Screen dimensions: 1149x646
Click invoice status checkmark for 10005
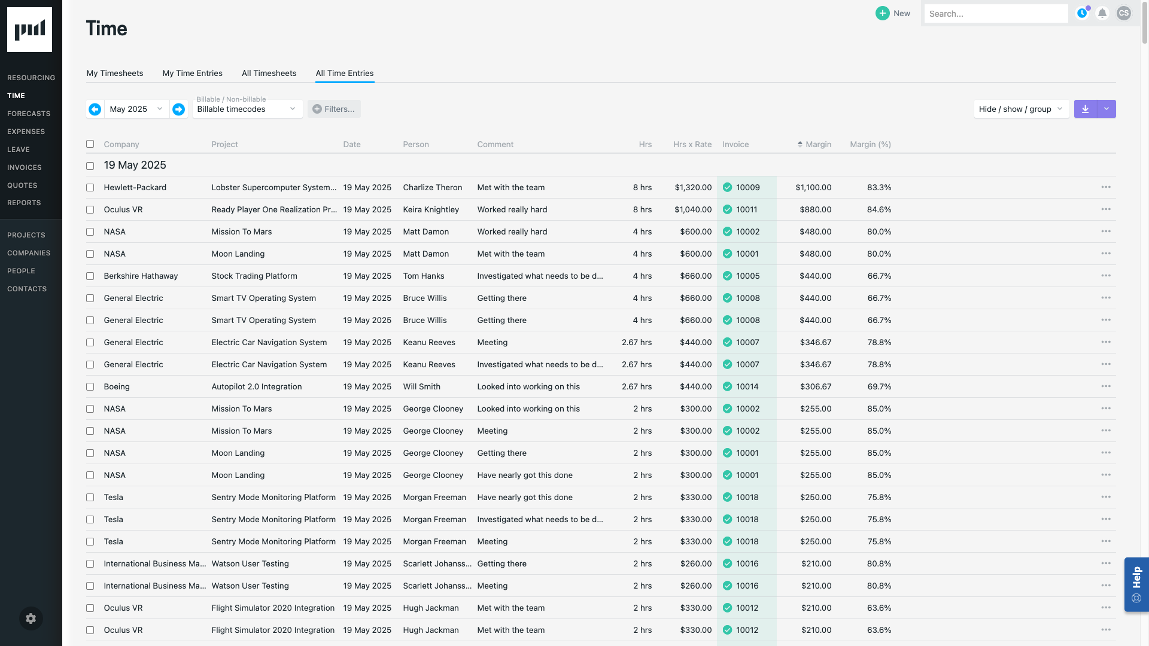(x=727, y=276)
